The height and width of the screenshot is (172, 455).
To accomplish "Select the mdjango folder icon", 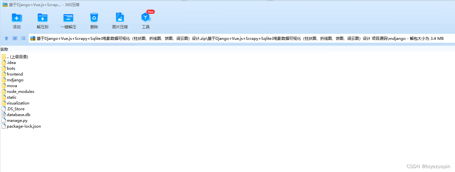I will (x=4, y=80).
